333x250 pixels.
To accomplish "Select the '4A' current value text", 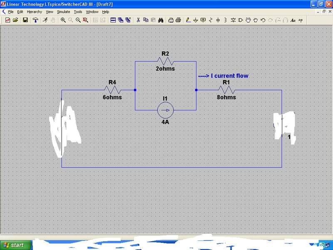I will [165, 122].
